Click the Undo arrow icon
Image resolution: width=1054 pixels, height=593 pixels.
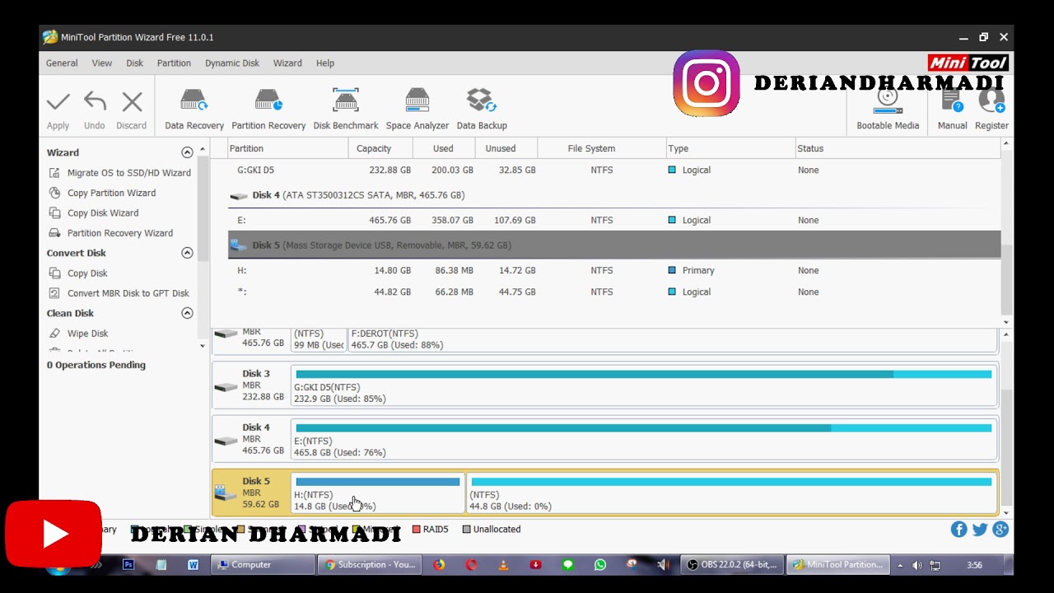coord(95,102)
